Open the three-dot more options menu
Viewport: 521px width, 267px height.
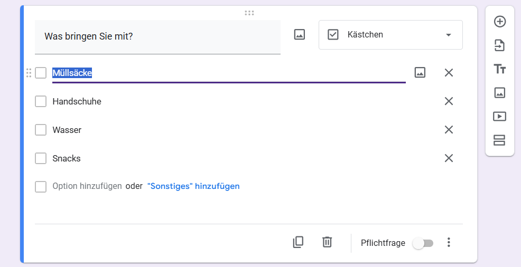pyautogui.click(x=449, y=242)
